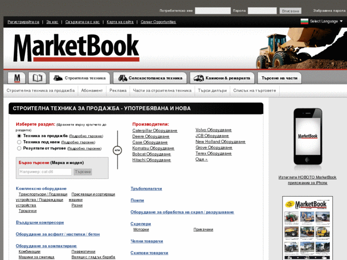
Task: Open the Select Language dropdown
Action: pos(326,21)
